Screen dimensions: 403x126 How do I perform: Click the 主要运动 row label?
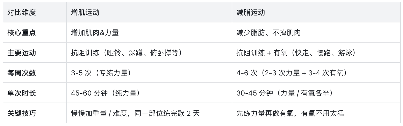(22, 53)
